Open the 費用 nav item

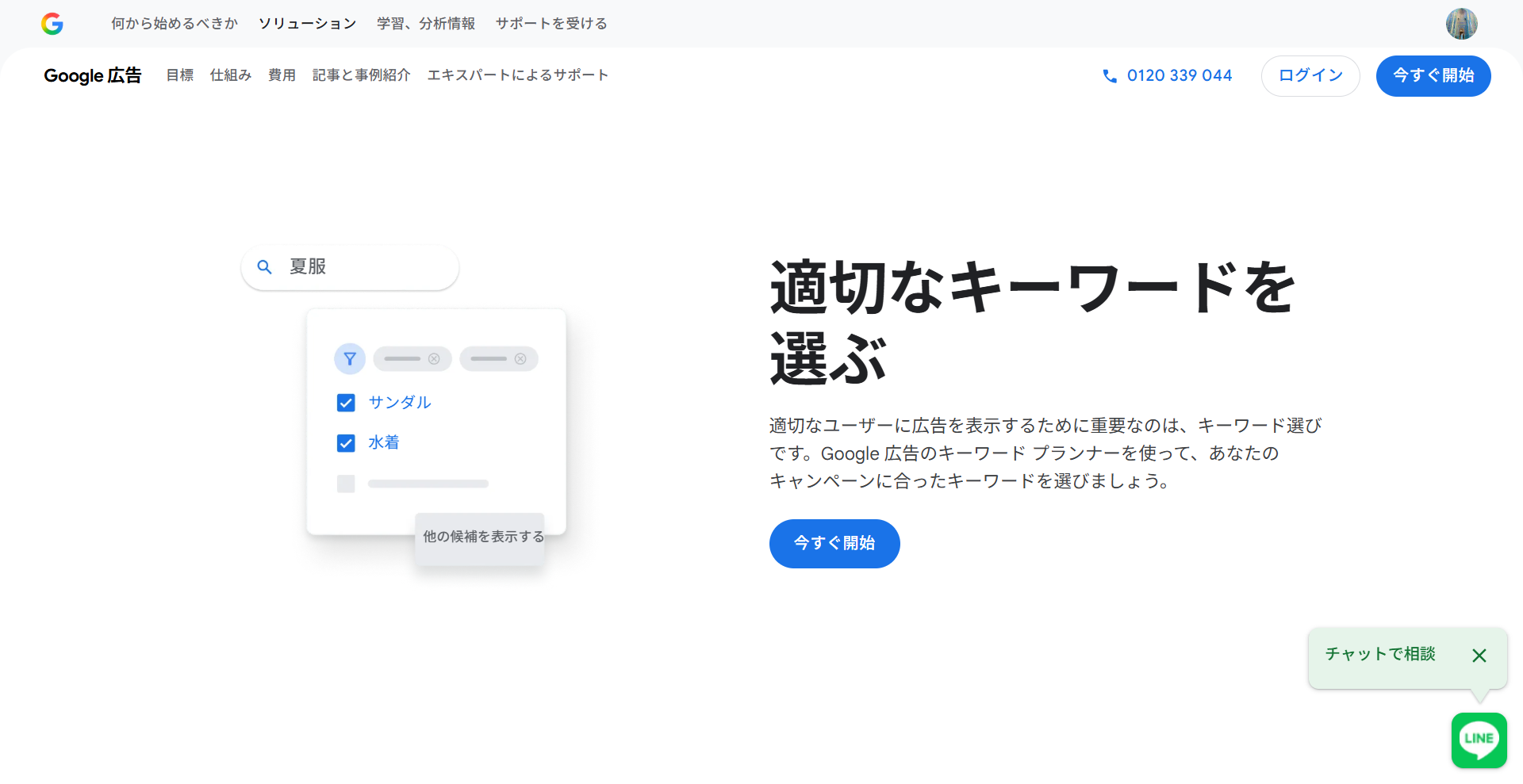coord(282,75)
